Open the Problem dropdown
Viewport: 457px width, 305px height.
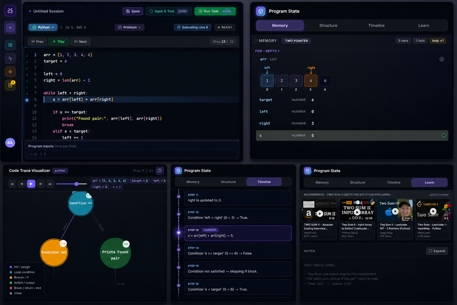tap(129, 27)
